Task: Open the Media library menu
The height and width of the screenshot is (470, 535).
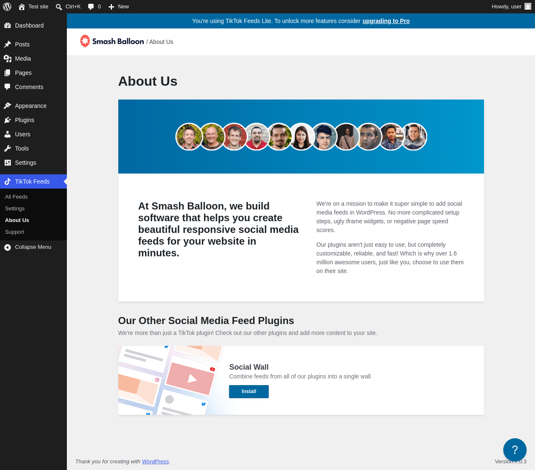Action: click(33, 59)
